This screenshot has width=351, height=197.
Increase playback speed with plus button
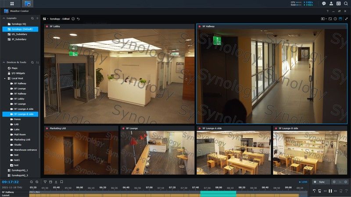click(x=346, y=182)
